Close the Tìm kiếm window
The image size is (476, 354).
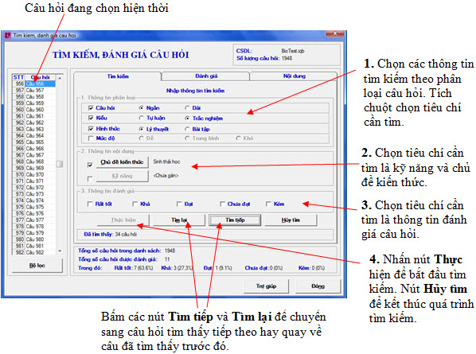pos(334,33)
